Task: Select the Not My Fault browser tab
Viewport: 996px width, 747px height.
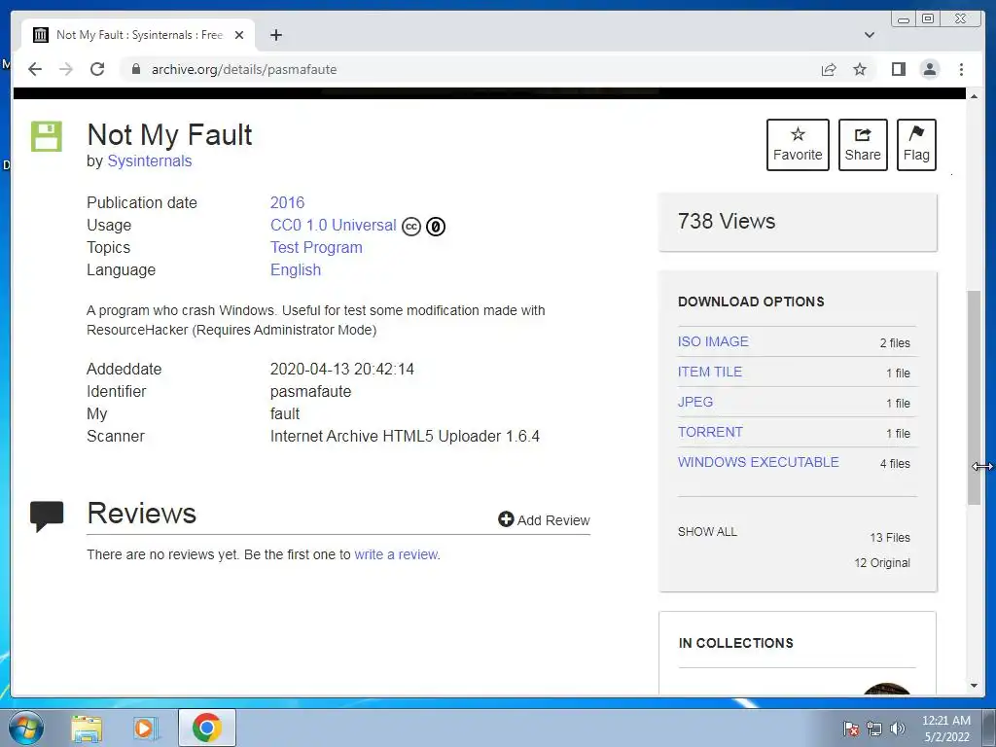Action: click(x=138, y=35)
